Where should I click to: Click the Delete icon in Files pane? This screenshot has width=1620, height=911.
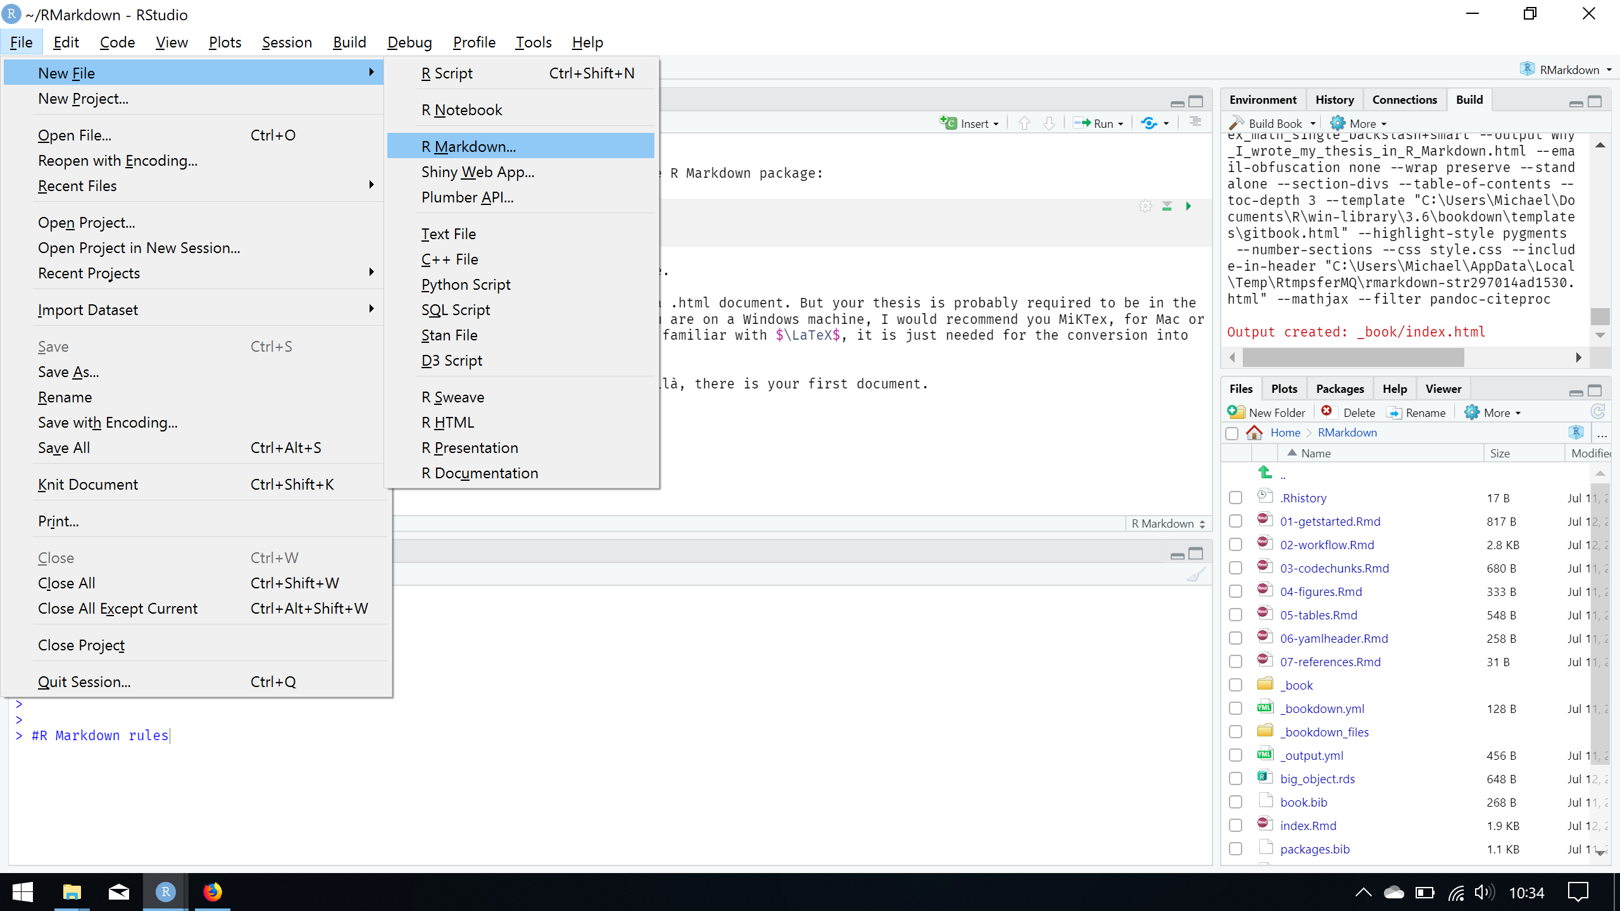(1327, 412)
